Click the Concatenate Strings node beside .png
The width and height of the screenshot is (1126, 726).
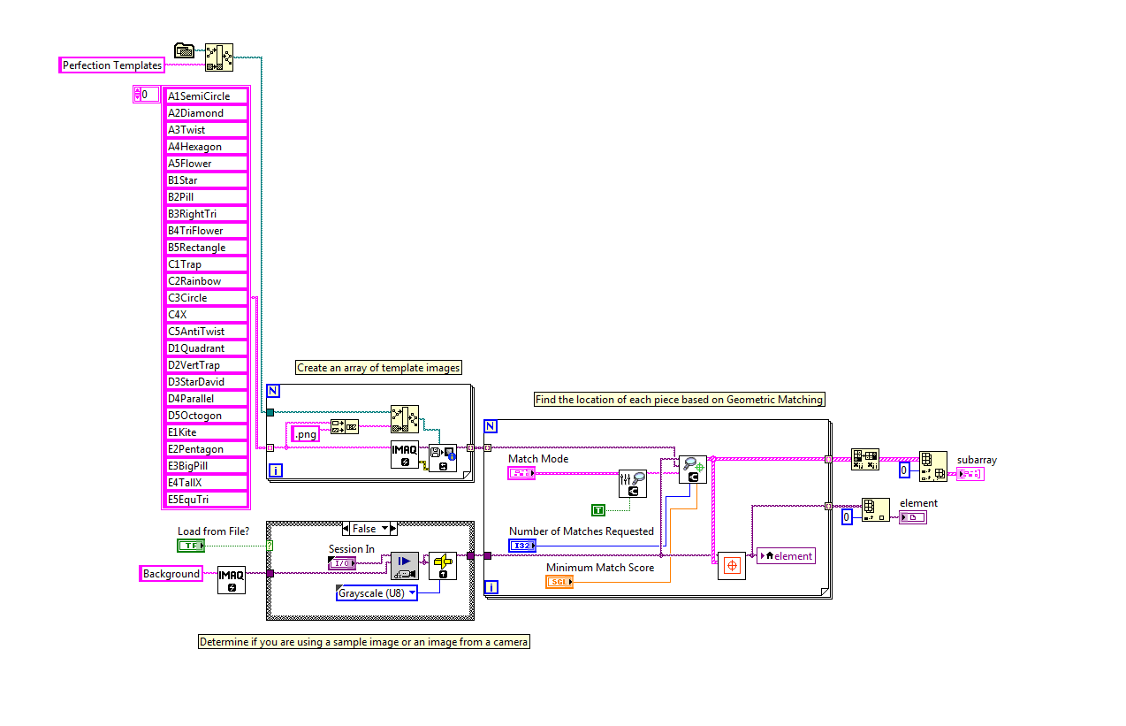click(344, 427)
